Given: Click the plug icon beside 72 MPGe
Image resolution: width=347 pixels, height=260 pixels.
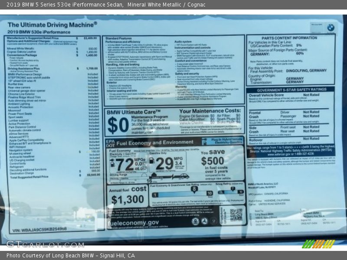Looking at the screenshot, I should click(x=112, y=163).
